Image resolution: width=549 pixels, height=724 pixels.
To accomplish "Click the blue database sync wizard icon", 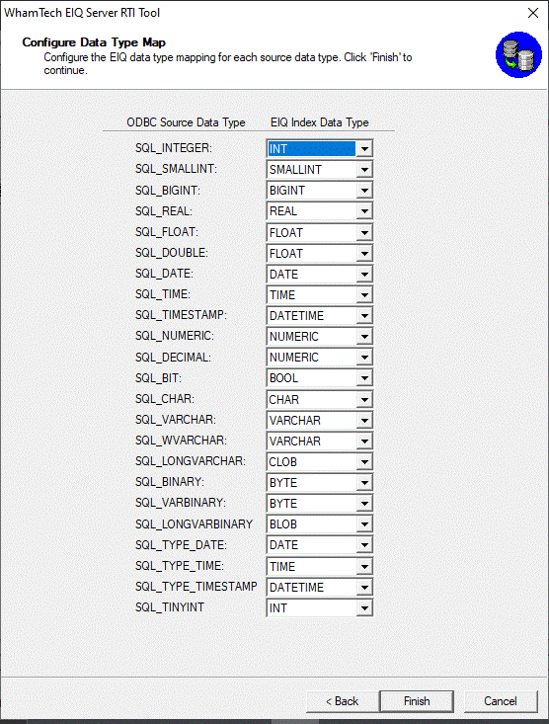I will tap(518, 55).
